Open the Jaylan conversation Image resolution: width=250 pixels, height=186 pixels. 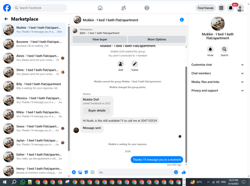tap(33, 143)
